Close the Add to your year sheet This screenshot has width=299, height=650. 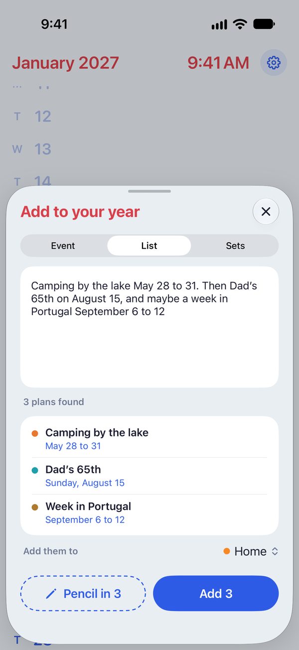click(x=266, y=211)
